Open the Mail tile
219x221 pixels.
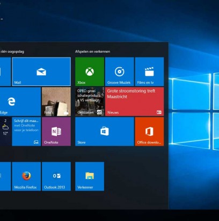click(x=41, y=72)
